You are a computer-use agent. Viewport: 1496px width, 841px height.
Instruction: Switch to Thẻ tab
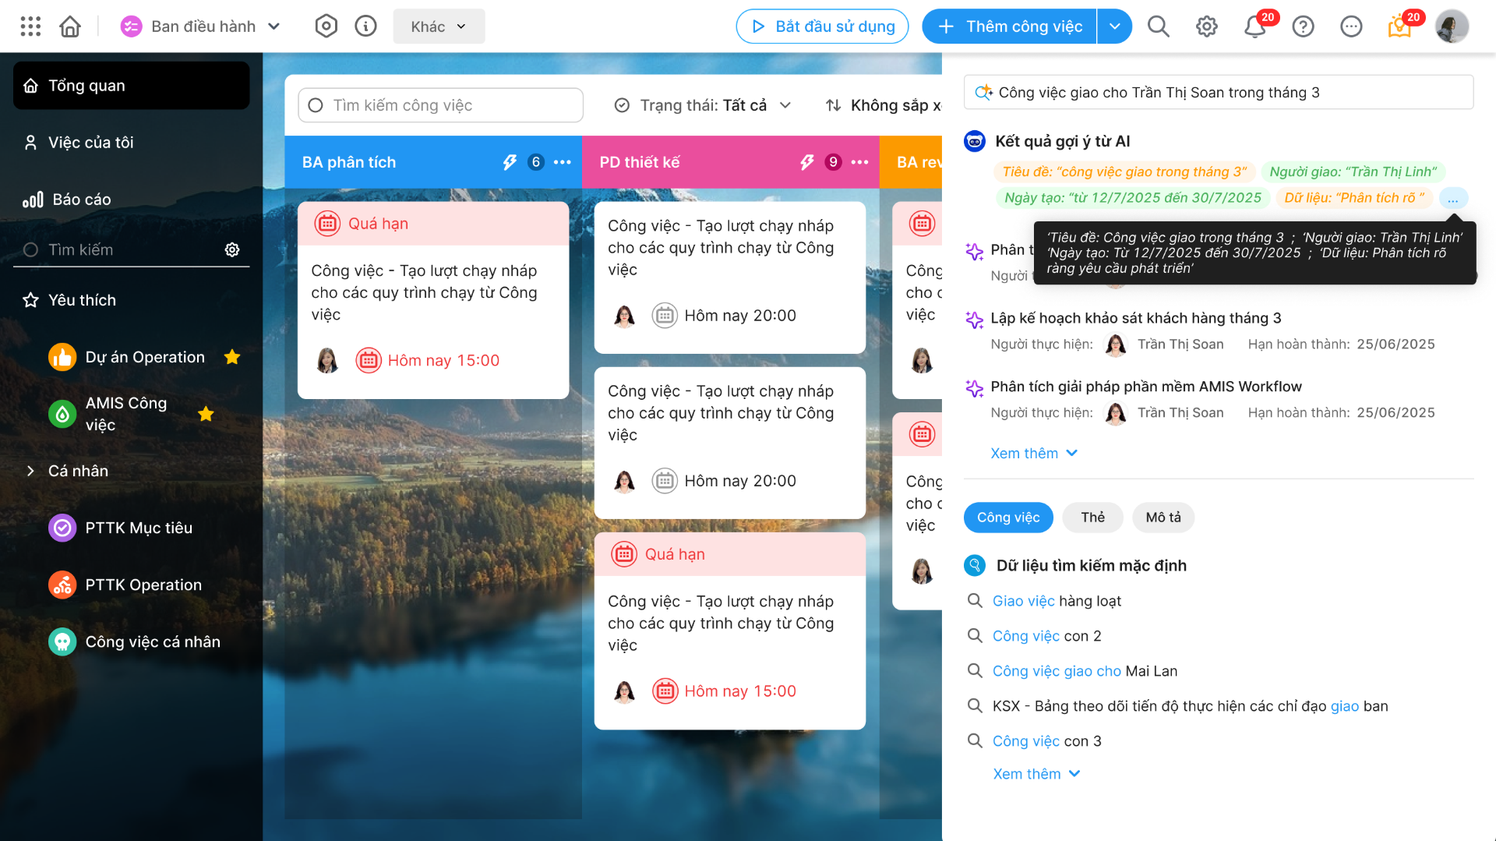[1092, 518]
